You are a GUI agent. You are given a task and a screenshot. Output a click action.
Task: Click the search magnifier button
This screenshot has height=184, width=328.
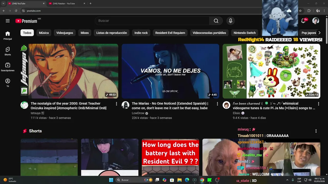click(216, 21)
